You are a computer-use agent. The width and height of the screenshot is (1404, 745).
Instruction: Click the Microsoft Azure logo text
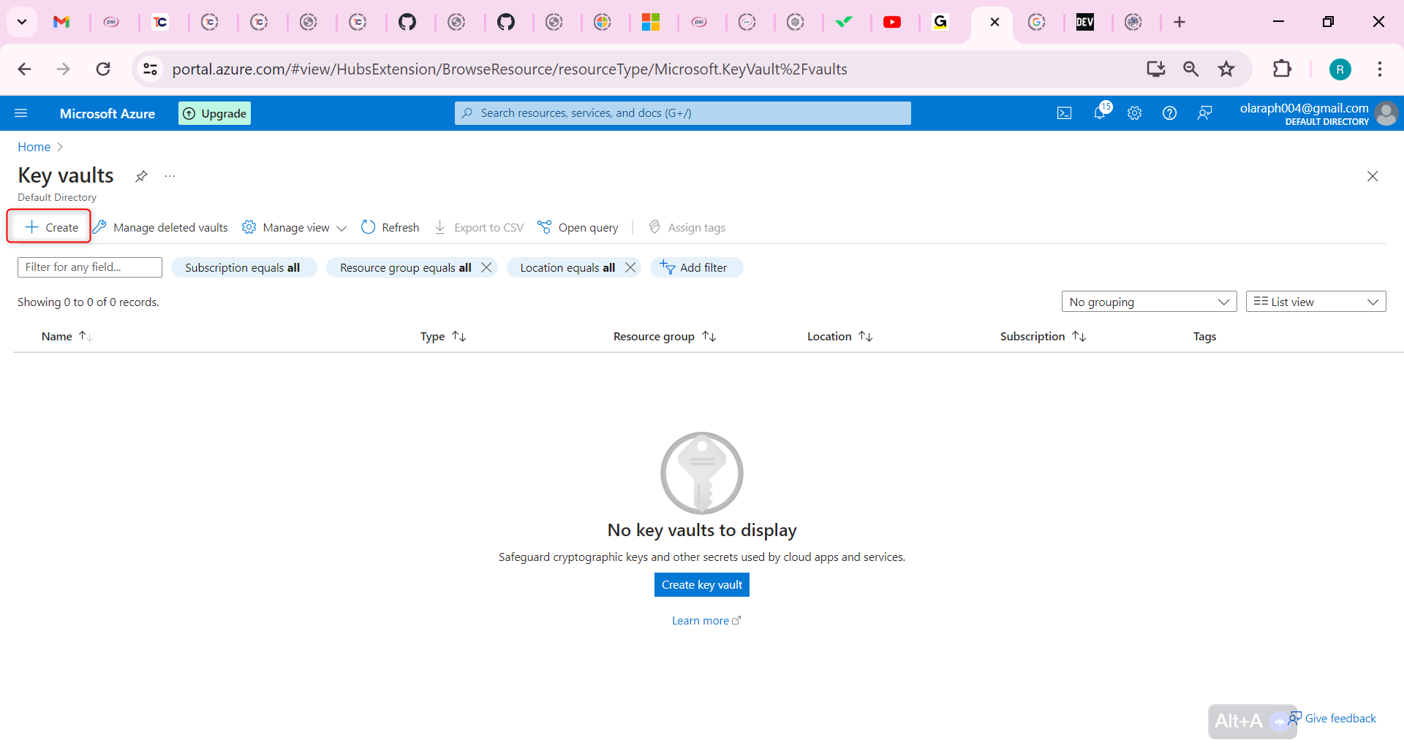pyautogui.click(x=107, y=113)
